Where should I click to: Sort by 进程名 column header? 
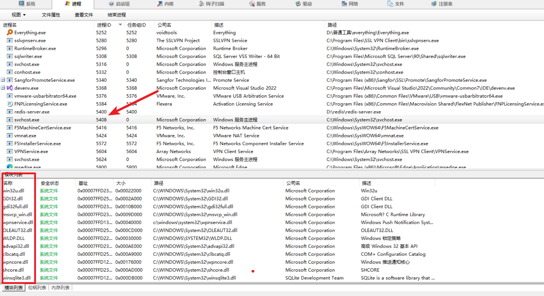[47, 25]
